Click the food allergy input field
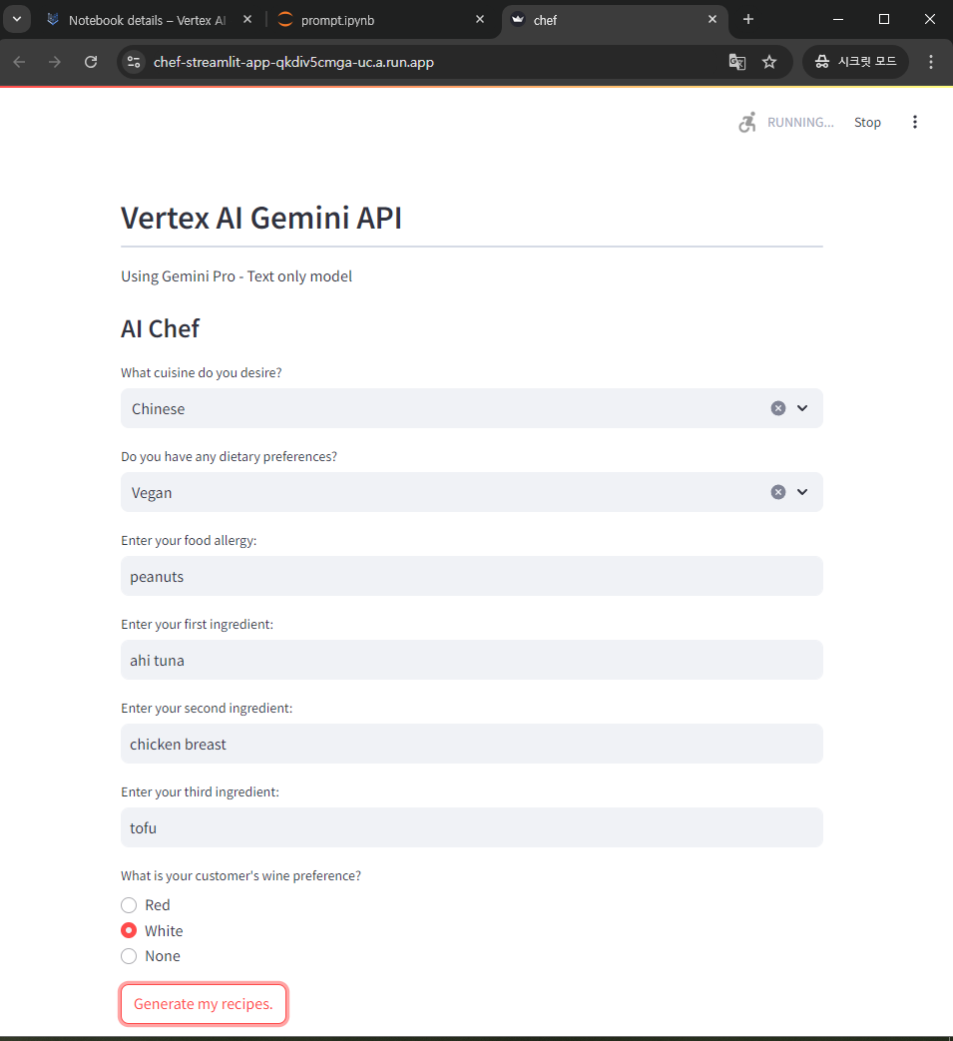Image resolution: width=953 pixels, height=1041 pixels. [x=471, y=576]
